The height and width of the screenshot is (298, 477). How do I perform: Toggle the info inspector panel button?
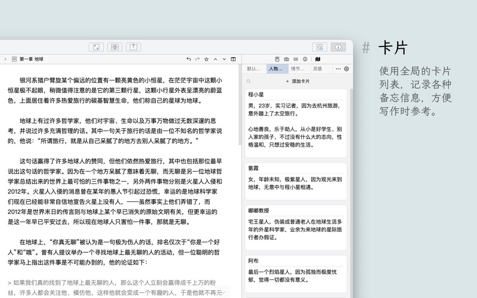point(338,47)
